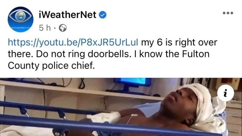Click the weather cloud in the avatar's eye

point(21,16)
